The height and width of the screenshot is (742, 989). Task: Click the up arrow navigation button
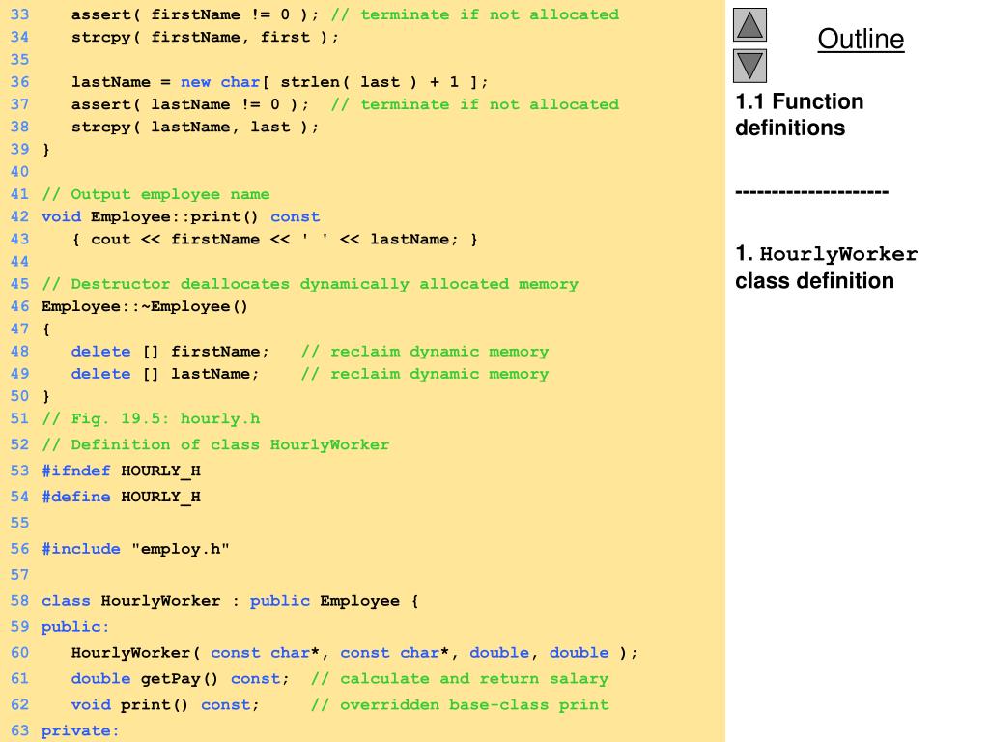749,24
